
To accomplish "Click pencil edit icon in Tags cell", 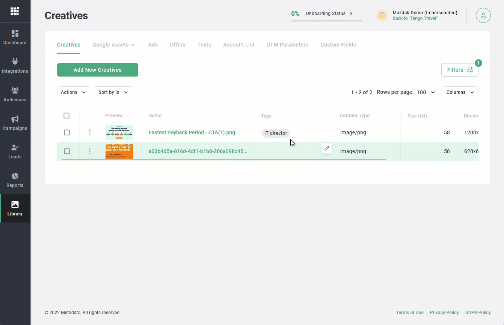I will 327,149.
